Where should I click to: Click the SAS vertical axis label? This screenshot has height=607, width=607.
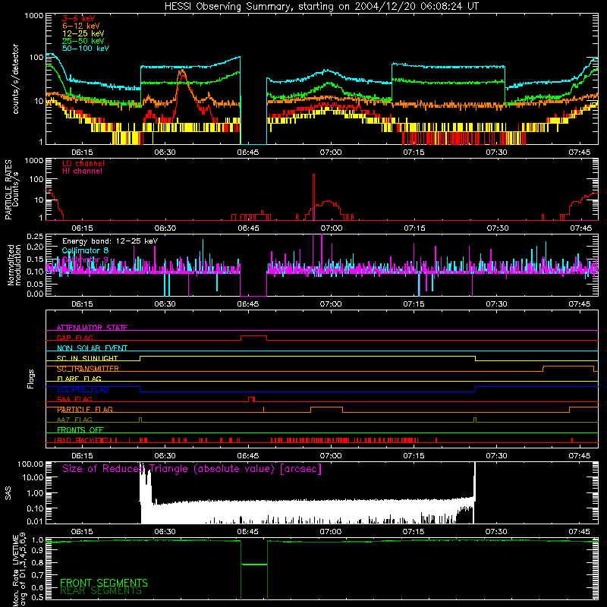point(8,493)
